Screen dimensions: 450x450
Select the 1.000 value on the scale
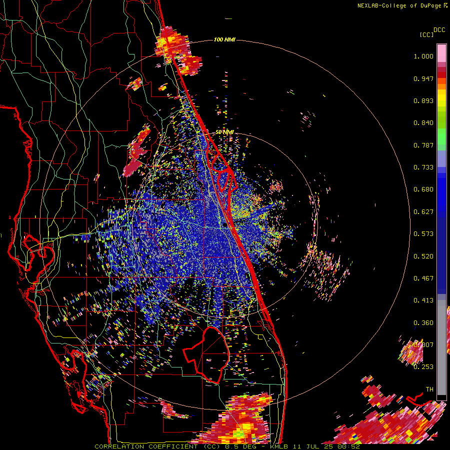coord(423,56)
